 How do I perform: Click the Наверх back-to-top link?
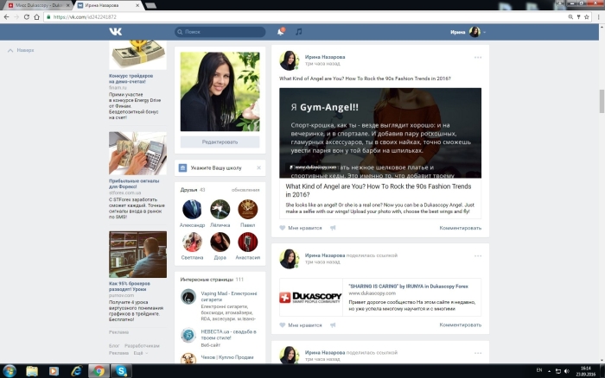pos(21,50)
